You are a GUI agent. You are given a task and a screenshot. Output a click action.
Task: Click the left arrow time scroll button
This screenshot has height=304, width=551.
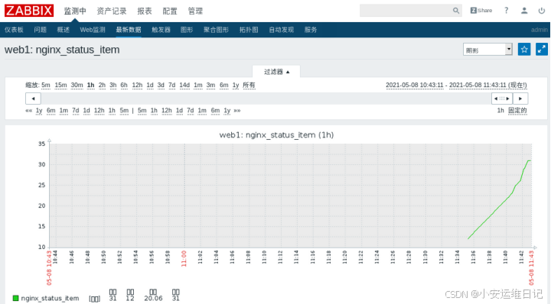click(33, 99)
